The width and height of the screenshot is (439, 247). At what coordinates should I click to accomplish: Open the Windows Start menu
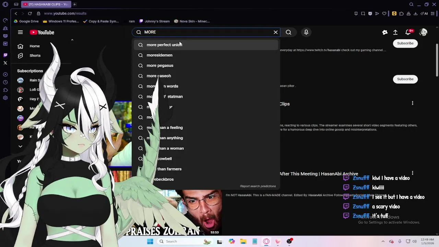coord(150,242)
